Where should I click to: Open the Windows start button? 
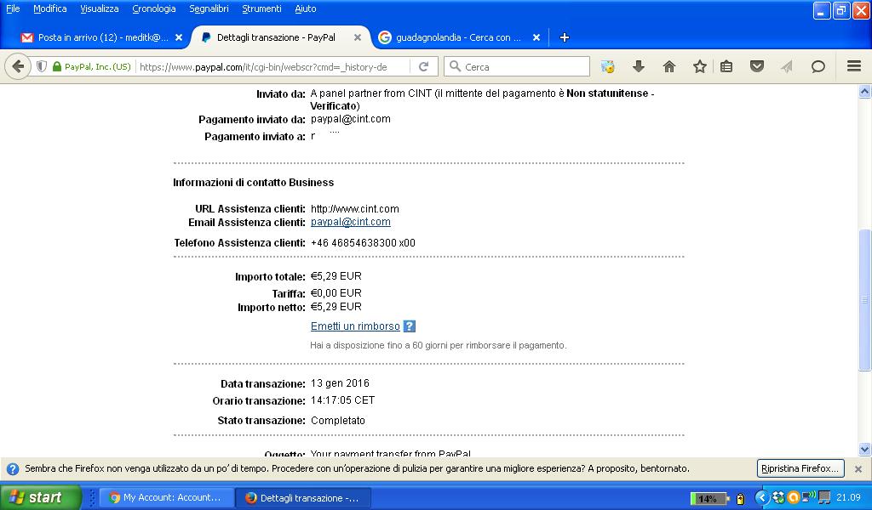point(40,497)
